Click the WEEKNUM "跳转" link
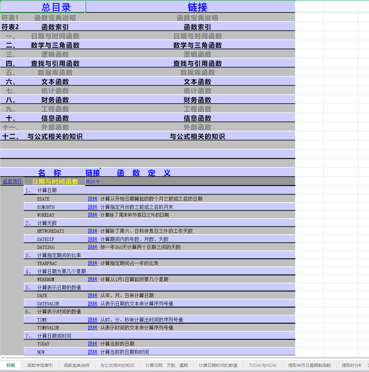Image resolution: width=369 pixels, height=372 pixels. (92, 279)
